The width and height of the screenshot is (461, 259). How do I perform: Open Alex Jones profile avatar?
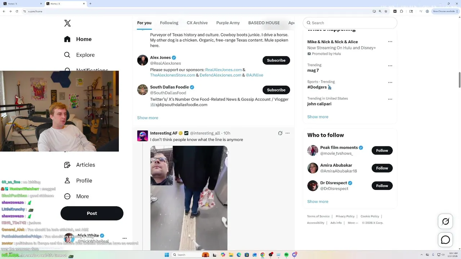[143, 60]
